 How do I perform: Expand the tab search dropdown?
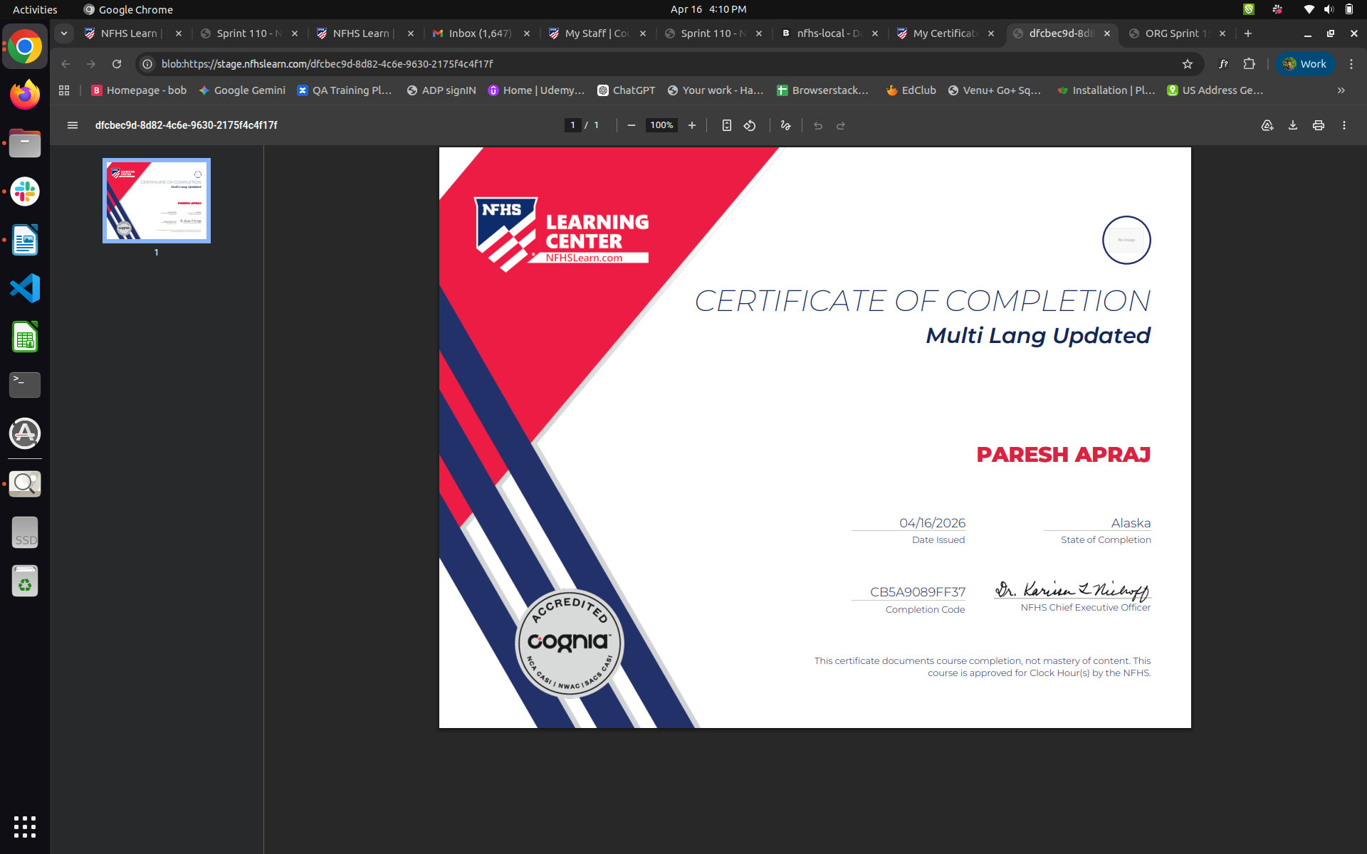point(64,33)
